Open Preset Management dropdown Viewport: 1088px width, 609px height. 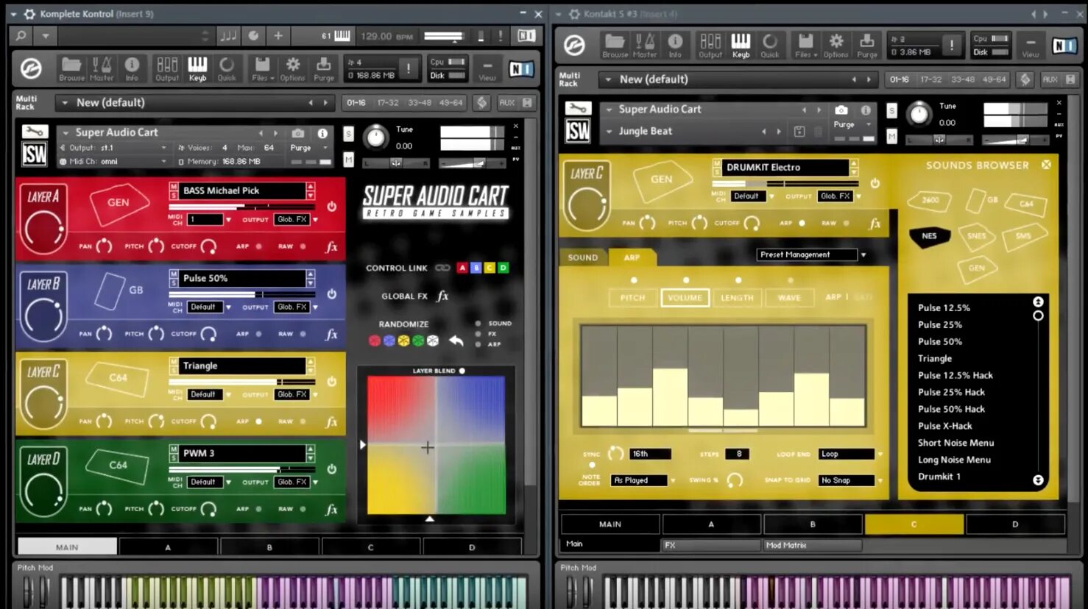(810, 254)
